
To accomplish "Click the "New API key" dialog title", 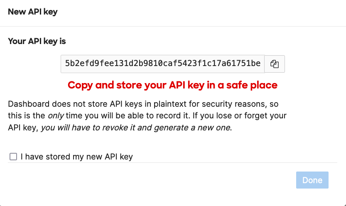I will tap(33, 12).
